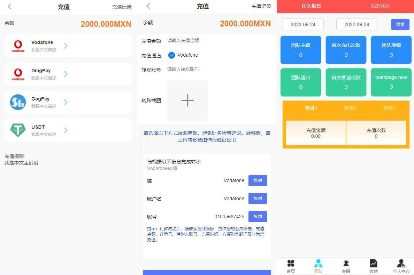Expand the USDT payment option chevron
The height and width of the screenshot is (275, 414).
pyautogui.click(x=66, y=130)
